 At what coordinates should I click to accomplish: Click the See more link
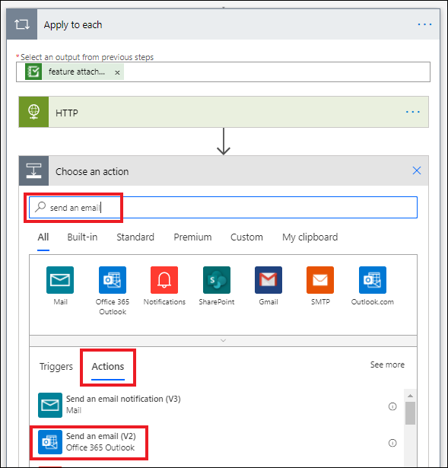point(387,365)
